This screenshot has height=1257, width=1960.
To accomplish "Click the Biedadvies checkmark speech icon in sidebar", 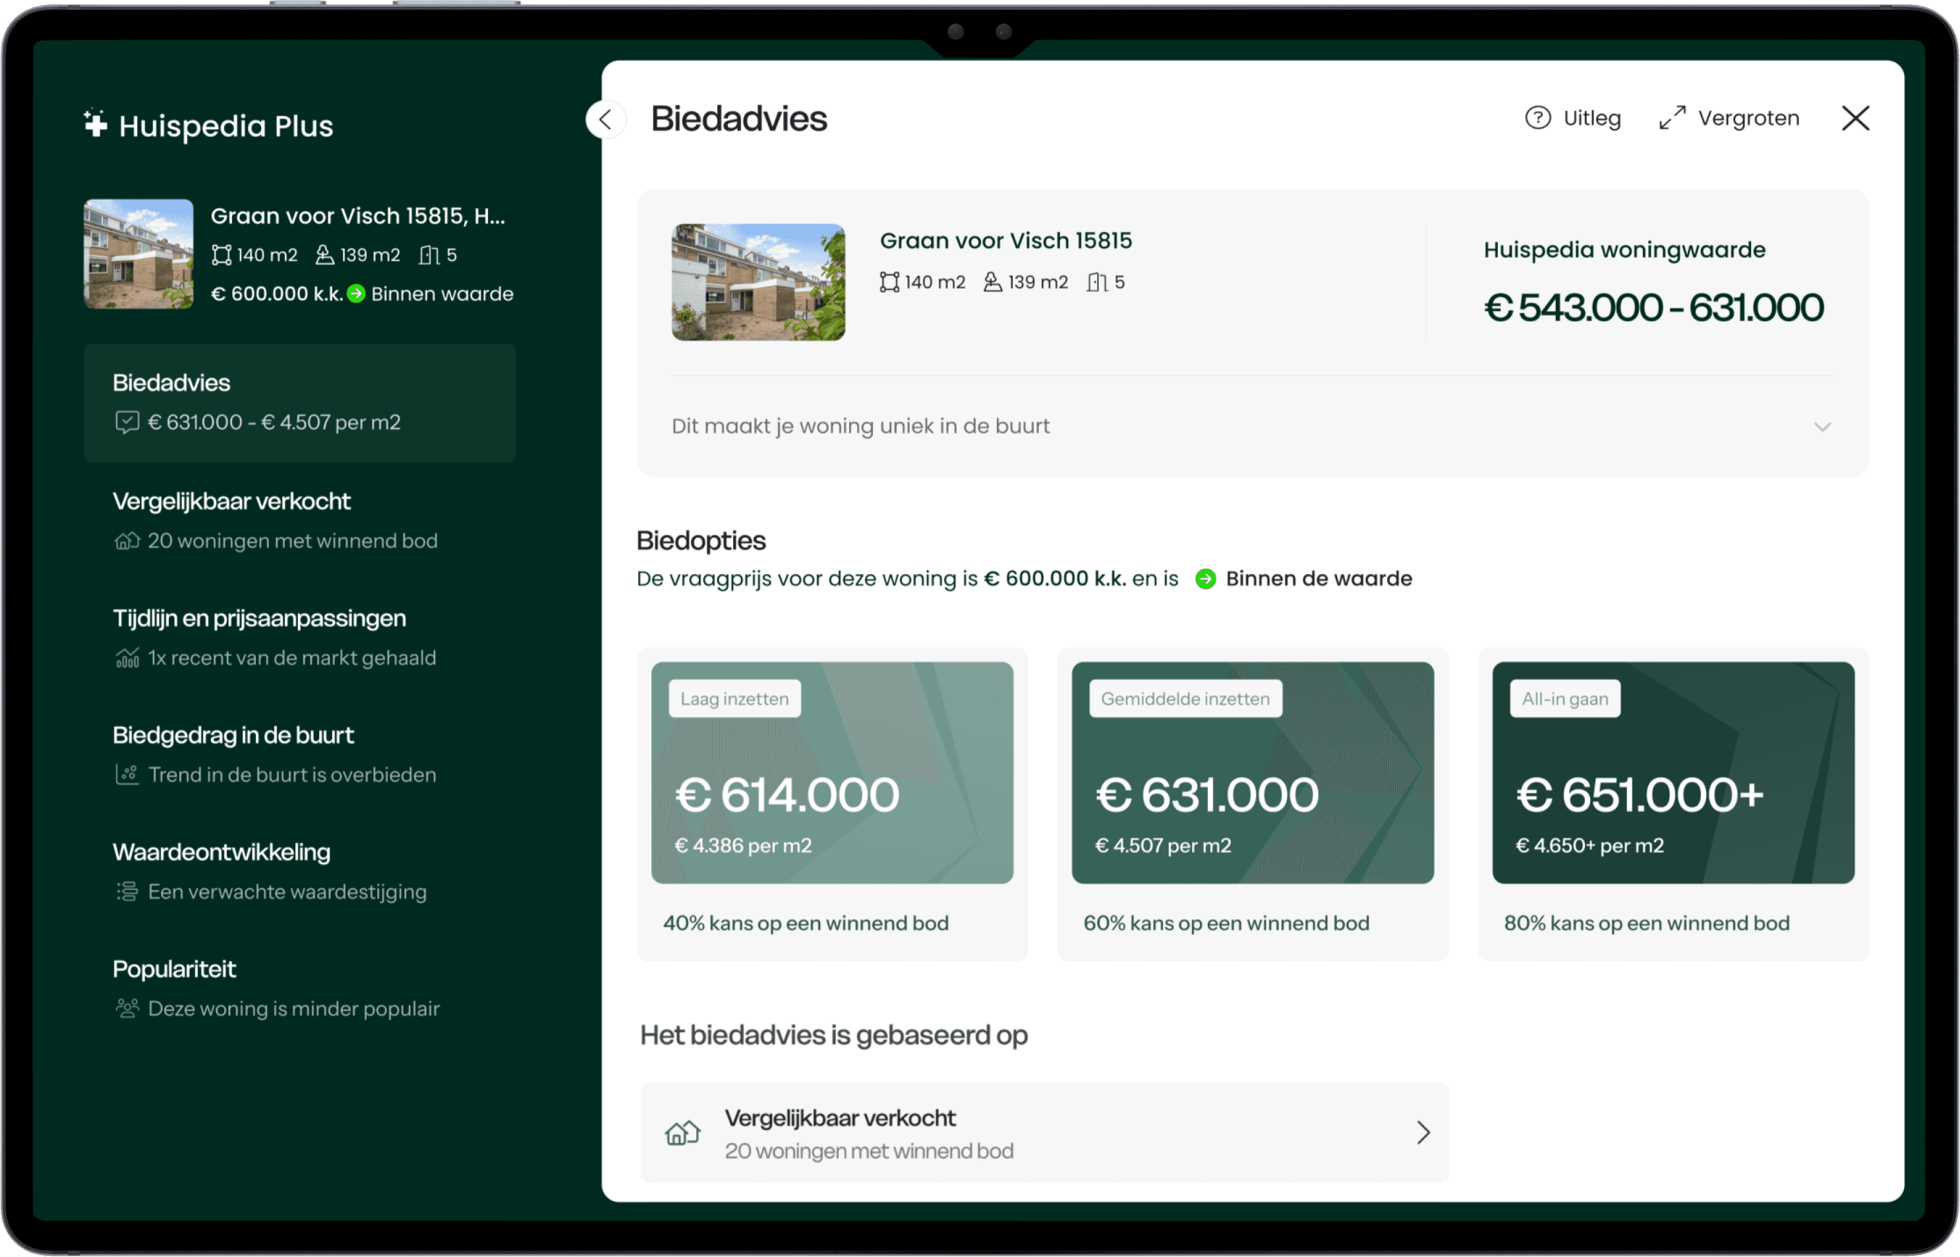I will tap(127, 422).
